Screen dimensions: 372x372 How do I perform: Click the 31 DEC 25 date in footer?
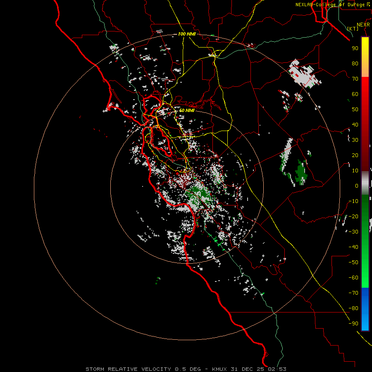(x=248, y=369)
